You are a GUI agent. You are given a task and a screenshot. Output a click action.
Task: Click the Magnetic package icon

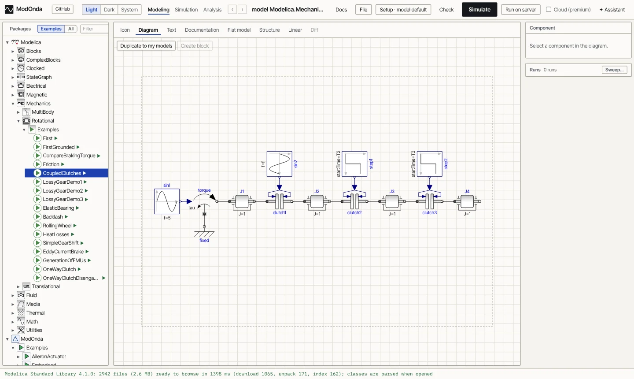(21, 95)
